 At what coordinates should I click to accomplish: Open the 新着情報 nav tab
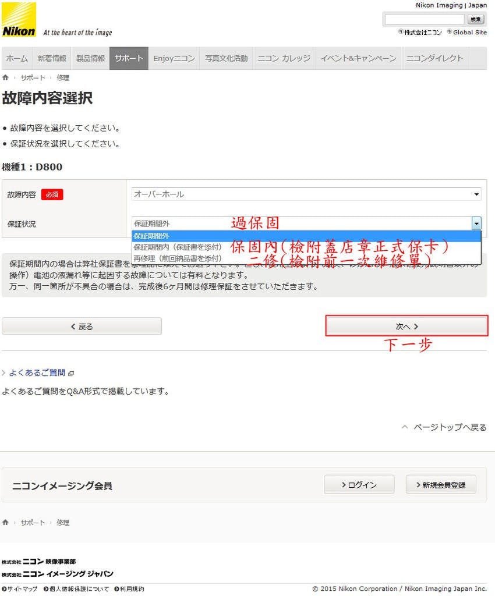[x=52, y=58]
